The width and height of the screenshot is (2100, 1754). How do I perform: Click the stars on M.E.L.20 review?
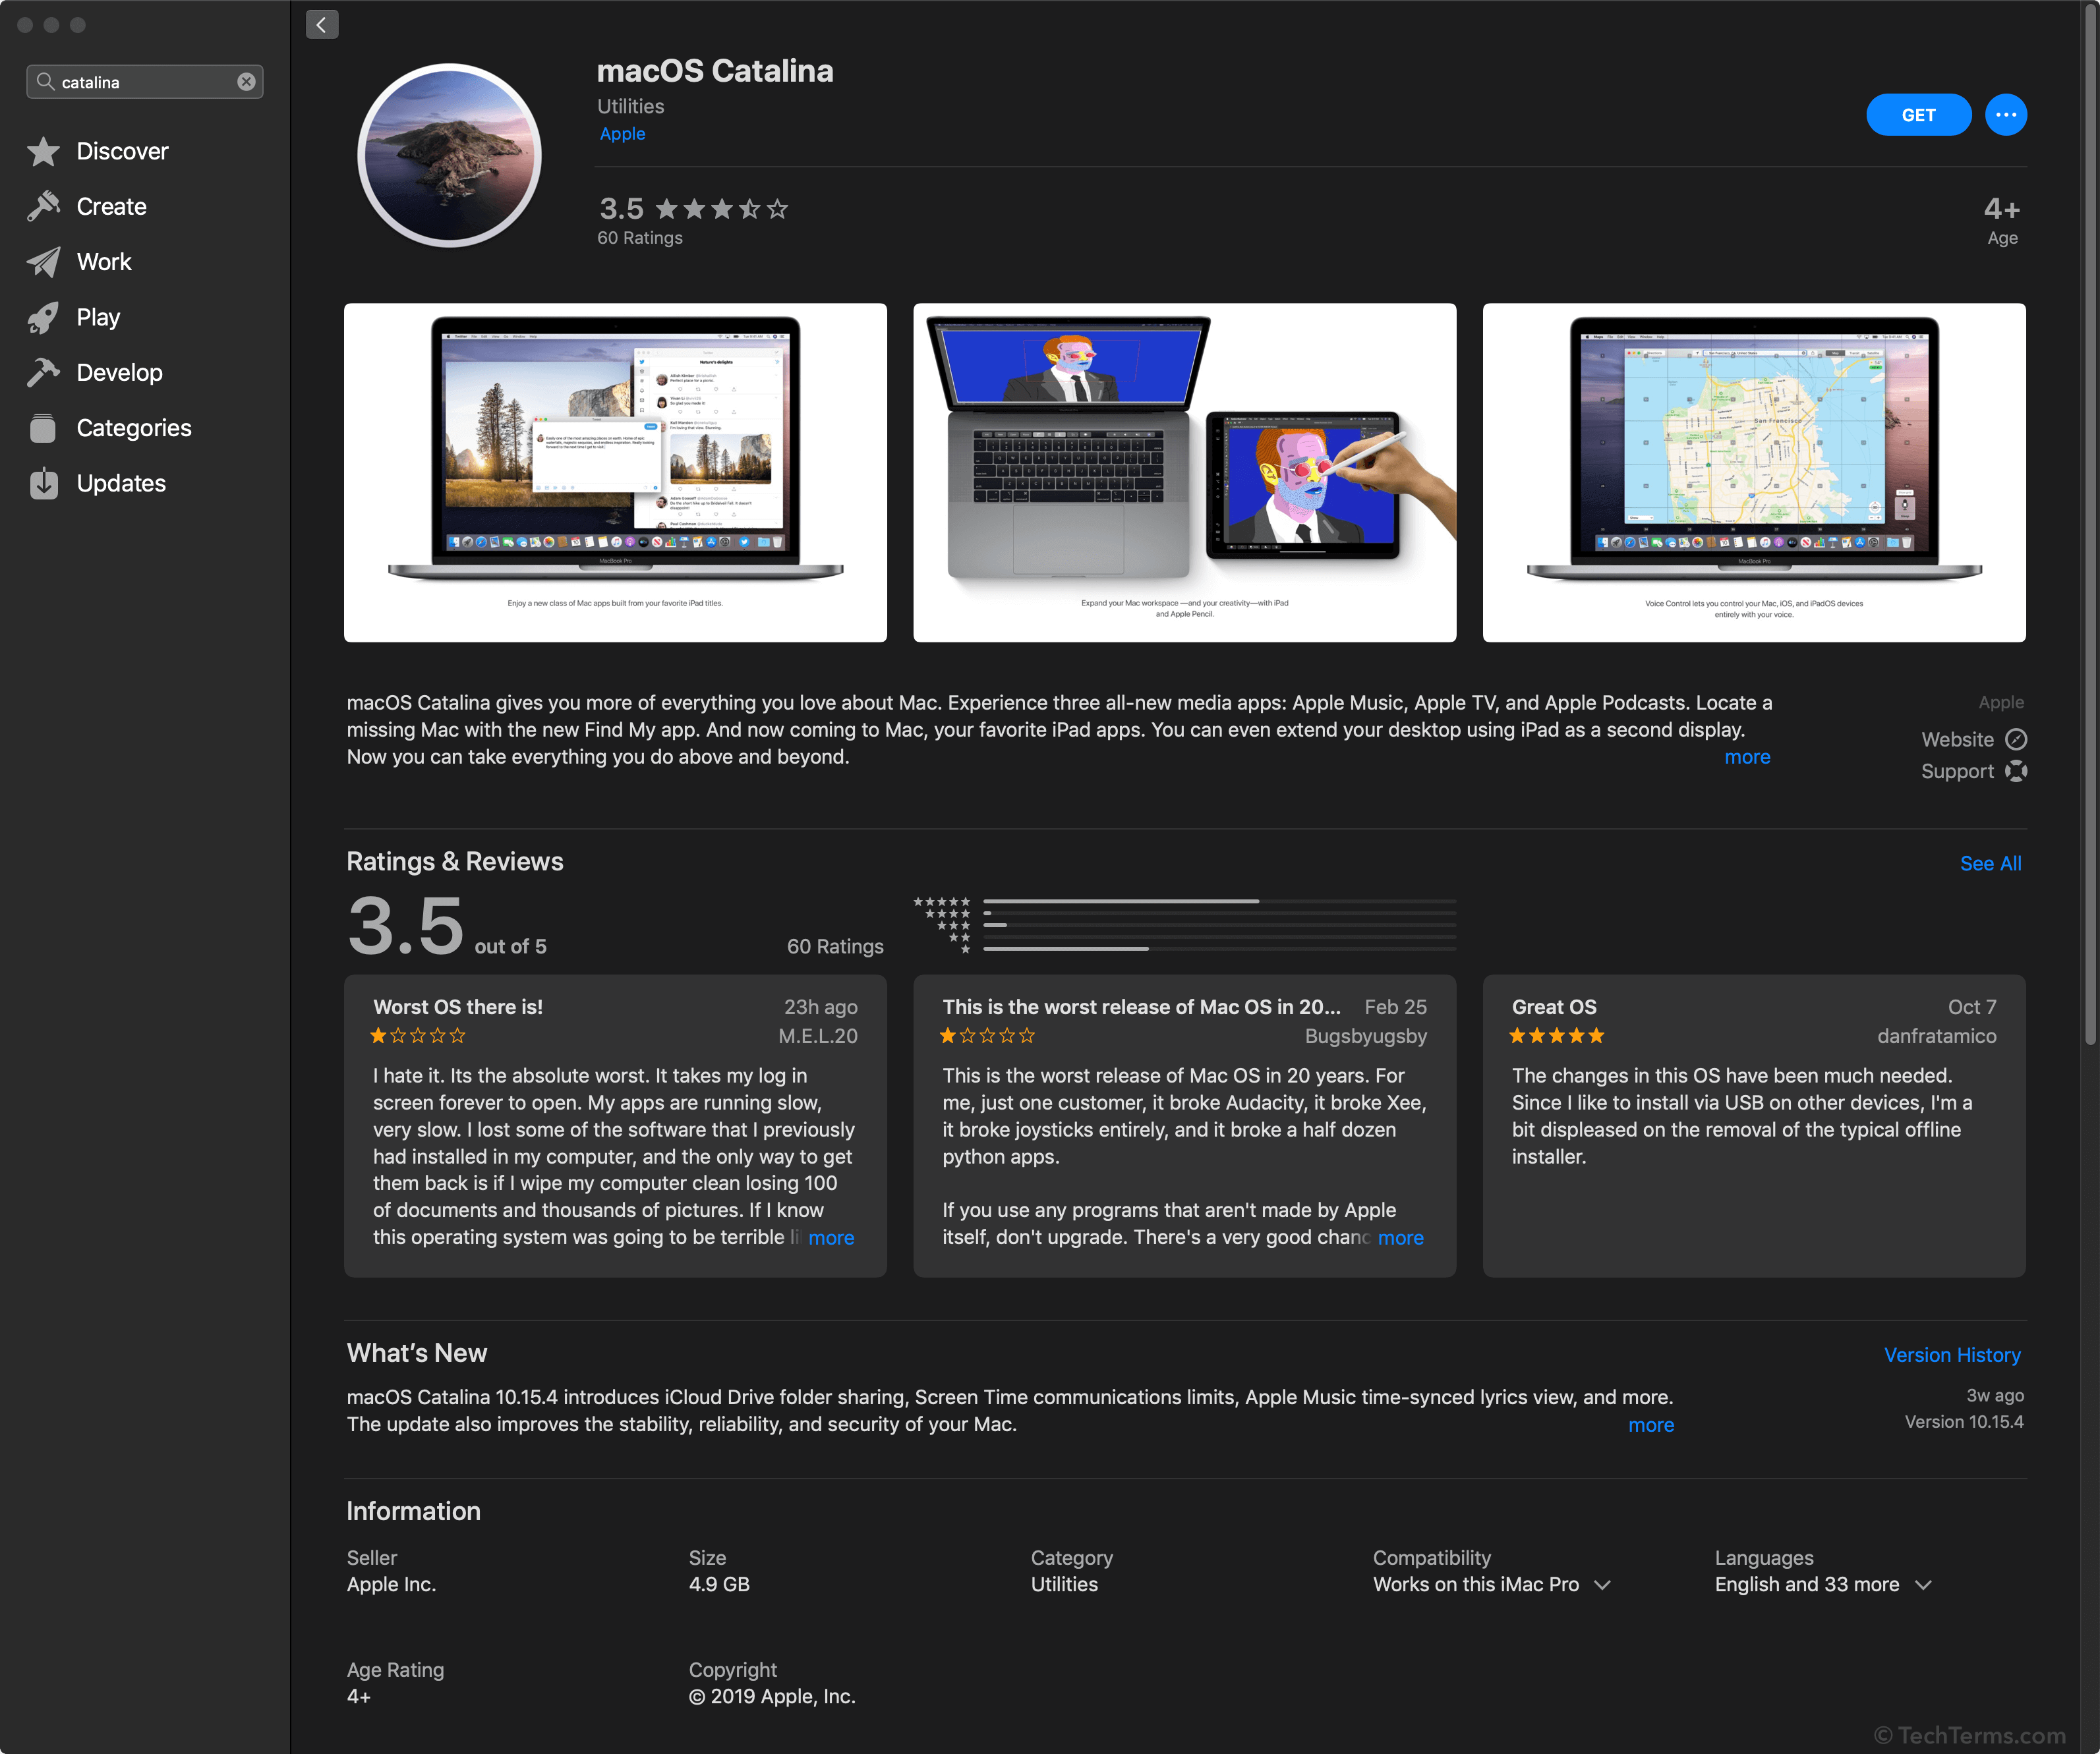tap(418, 1036)
